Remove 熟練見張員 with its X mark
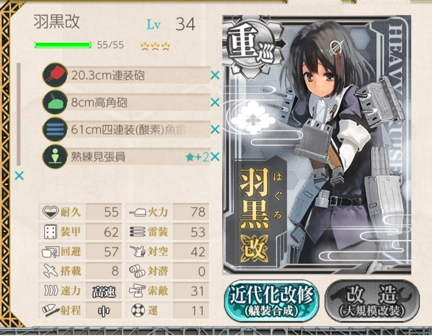 coord(215,157)
